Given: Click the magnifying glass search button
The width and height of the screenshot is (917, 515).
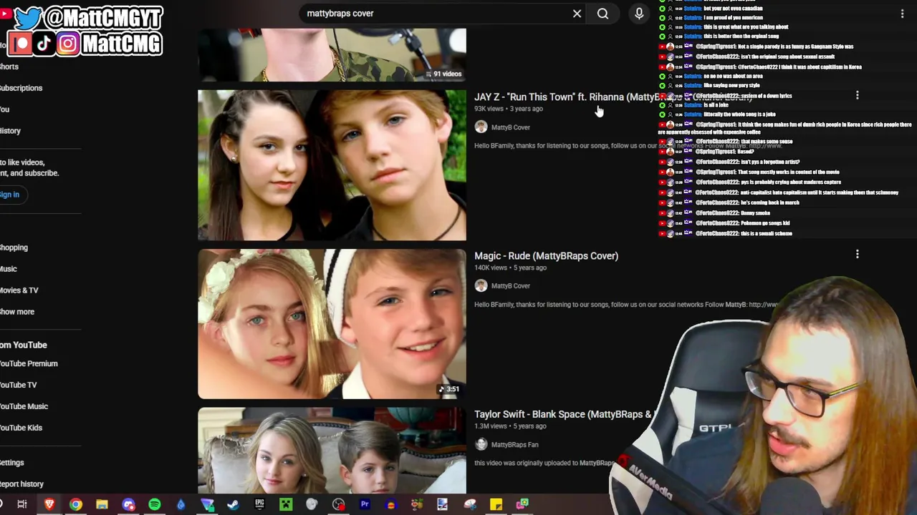Looking at the screenshot, I should point(603,14).
